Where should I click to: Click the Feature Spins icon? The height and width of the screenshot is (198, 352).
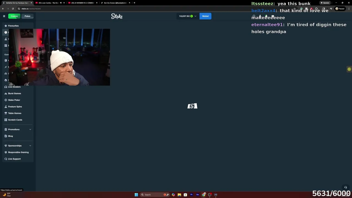click(x=6, y=107)
